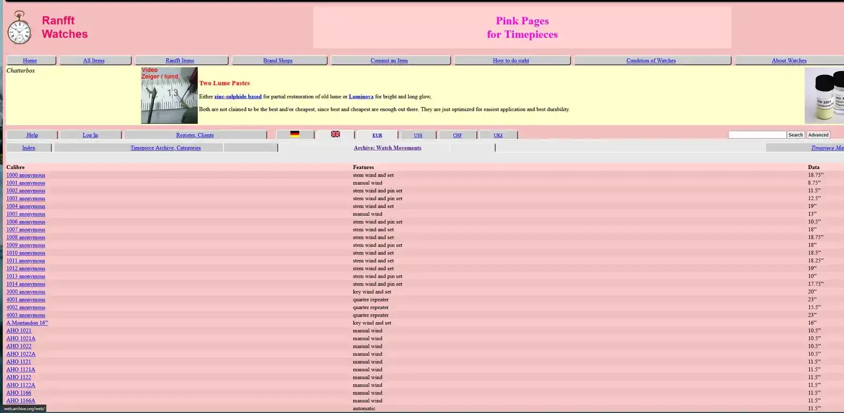The height and width of the screenshot is (413, 844).
Task: Click the Search button
Action: tap(795, 135)
